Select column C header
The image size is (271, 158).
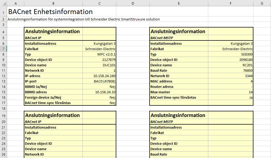click(99, 3)
